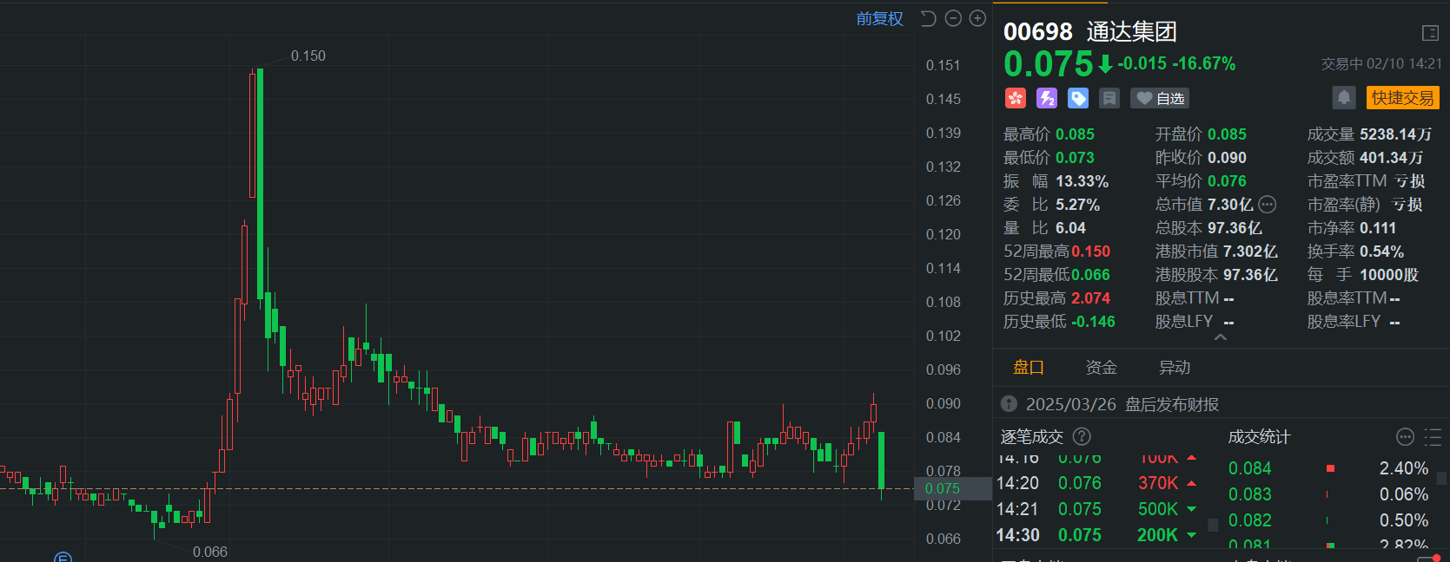Switch to the 资金 tab
The height and width of the screenshot is (562, 1450).
(1101, 368)
